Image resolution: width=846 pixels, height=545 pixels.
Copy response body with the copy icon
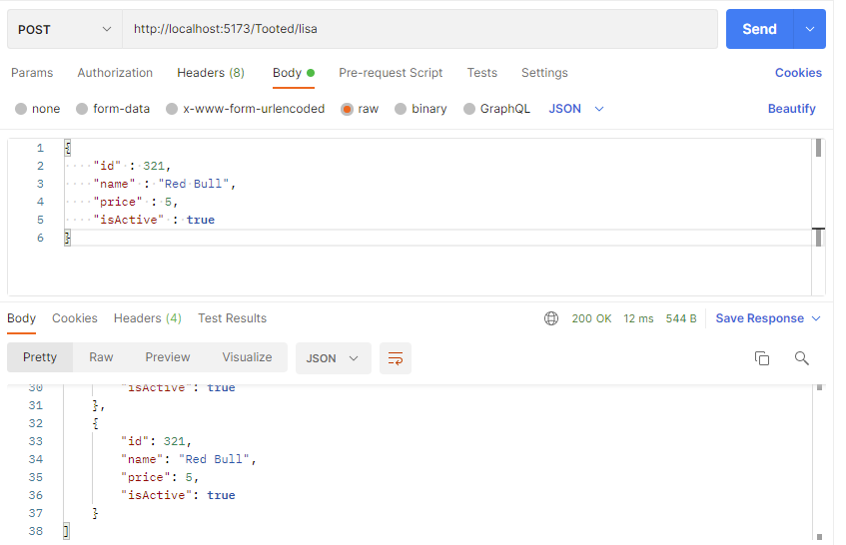[x=762, y=358]
